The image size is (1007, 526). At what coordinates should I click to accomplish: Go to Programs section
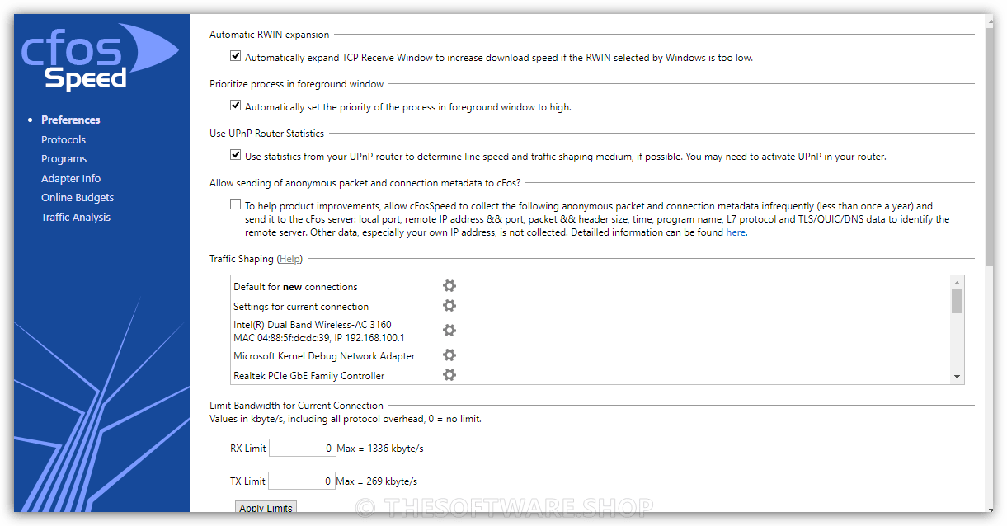point(64,158)
